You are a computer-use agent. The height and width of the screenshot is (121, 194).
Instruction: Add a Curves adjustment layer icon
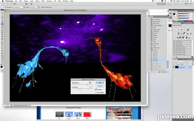(x=185, y=29)
